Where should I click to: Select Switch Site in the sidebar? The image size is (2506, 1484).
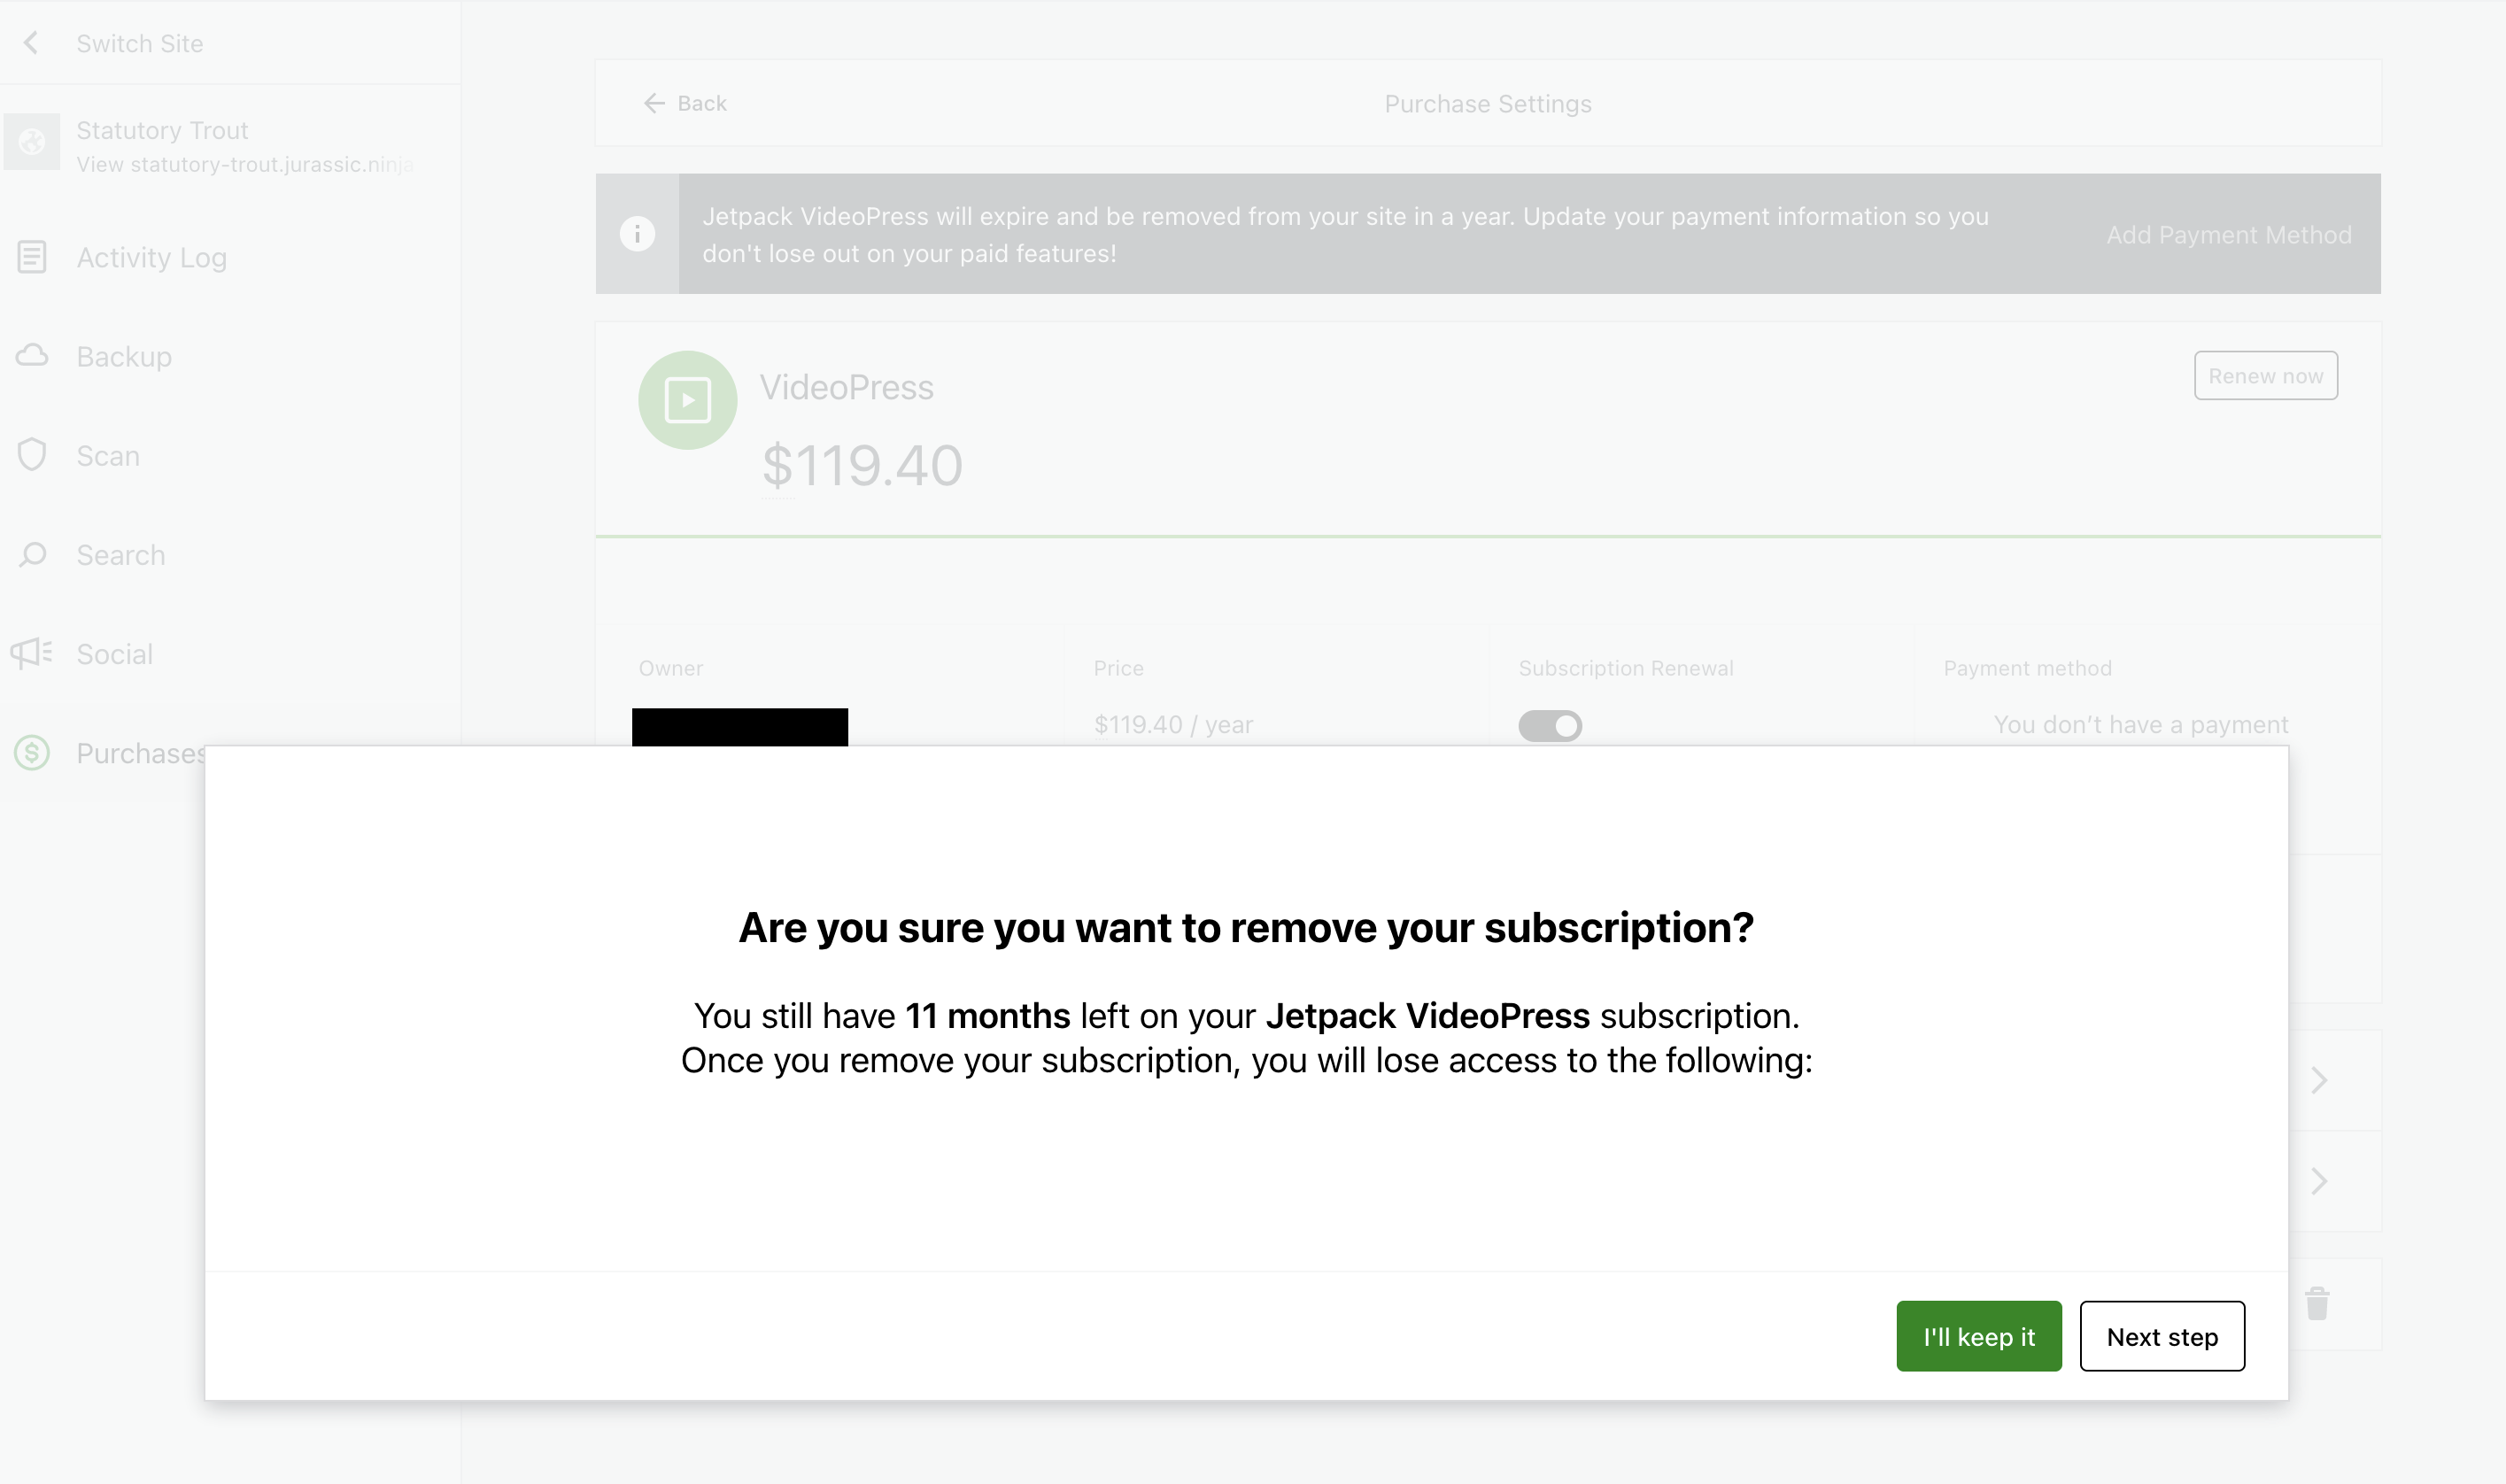[x=139, y=43]
